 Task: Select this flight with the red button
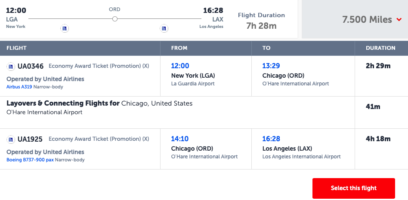point(354,188)
